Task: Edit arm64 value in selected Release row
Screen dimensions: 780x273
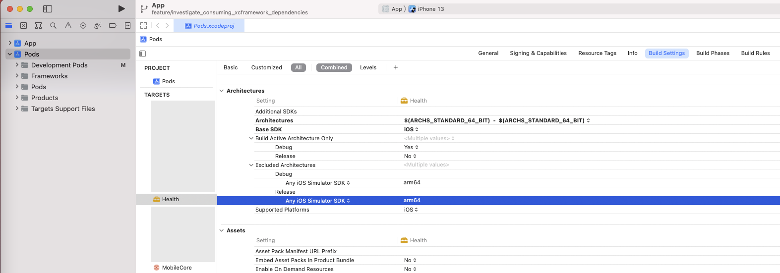Action: pyautogui.click(x=412, y=201)
